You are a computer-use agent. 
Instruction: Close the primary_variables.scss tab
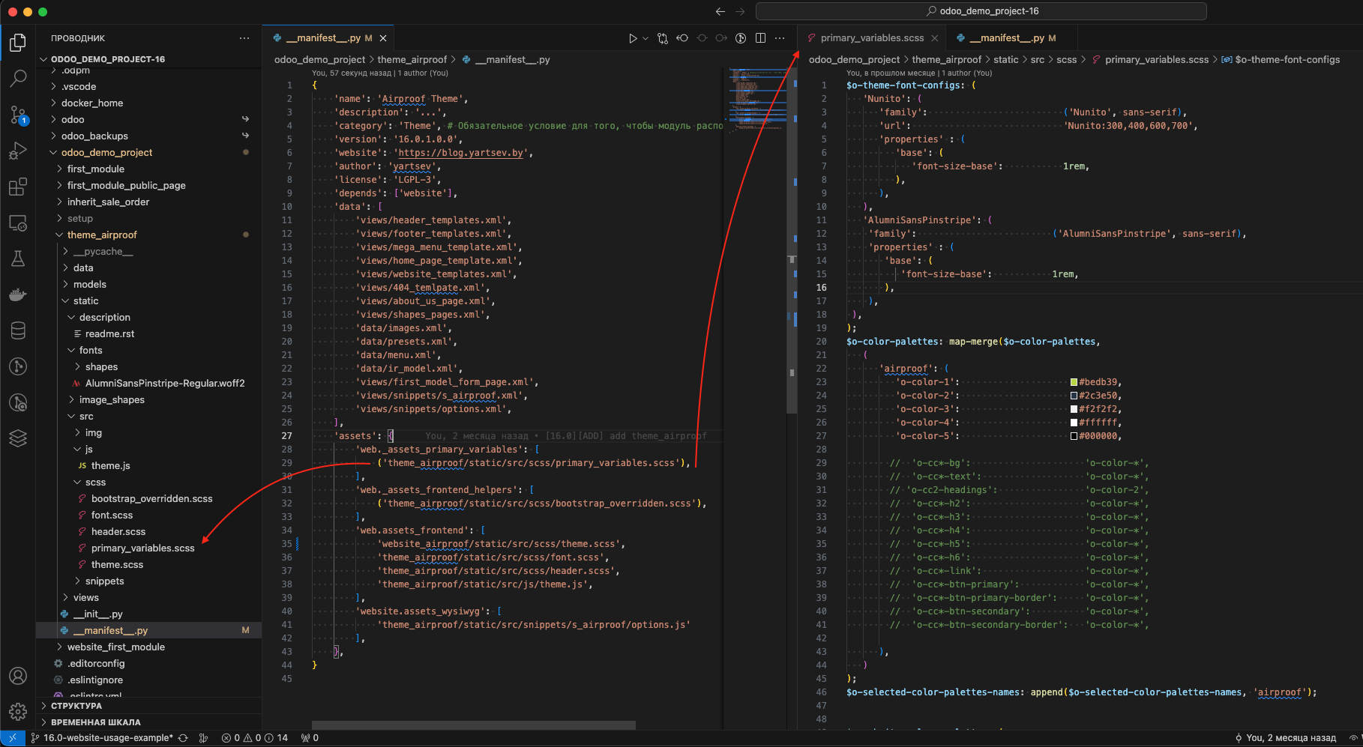(934, 38)
